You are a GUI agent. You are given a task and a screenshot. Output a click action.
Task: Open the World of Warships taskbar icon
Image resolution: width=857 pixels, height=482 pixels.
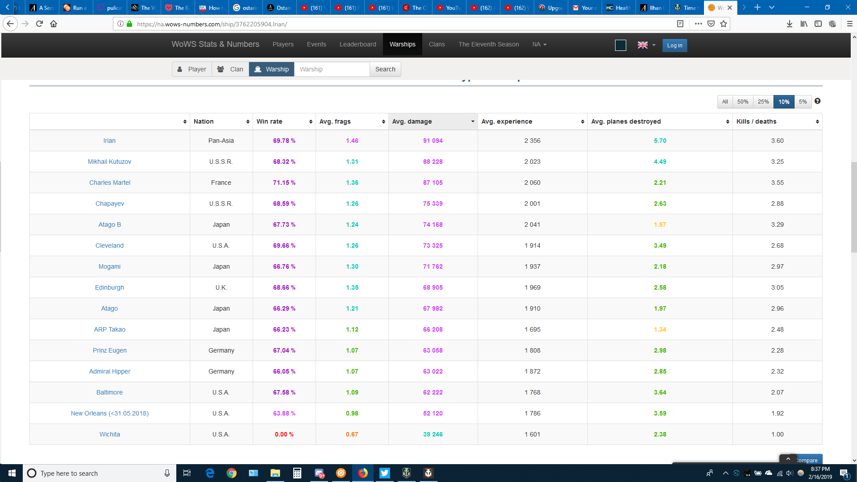(x=406, y=473)
